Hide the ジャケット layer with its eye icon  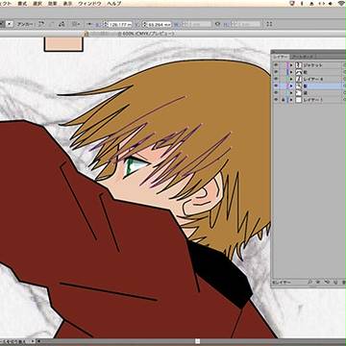[x=276, y=65]
